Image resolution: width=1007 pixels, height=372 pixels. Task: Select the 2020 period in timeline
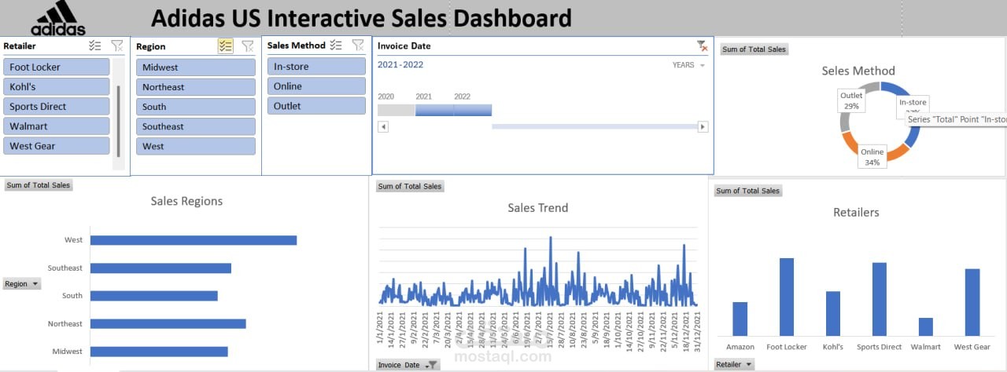397,110
